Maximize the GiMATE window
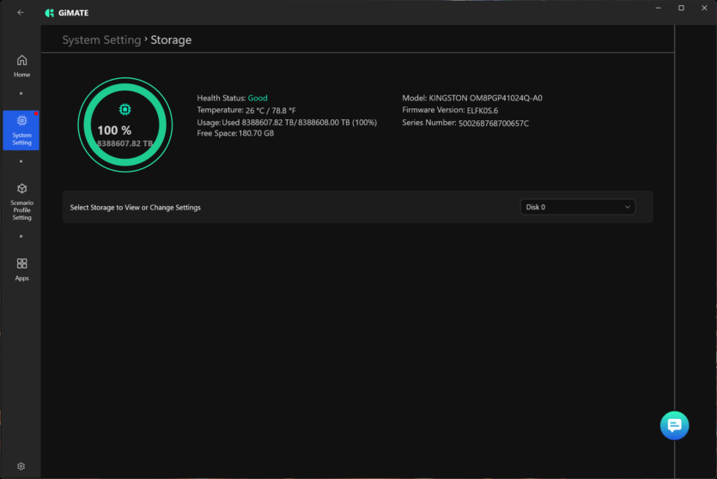Viewport: 717px width, 479px height. 681,8
